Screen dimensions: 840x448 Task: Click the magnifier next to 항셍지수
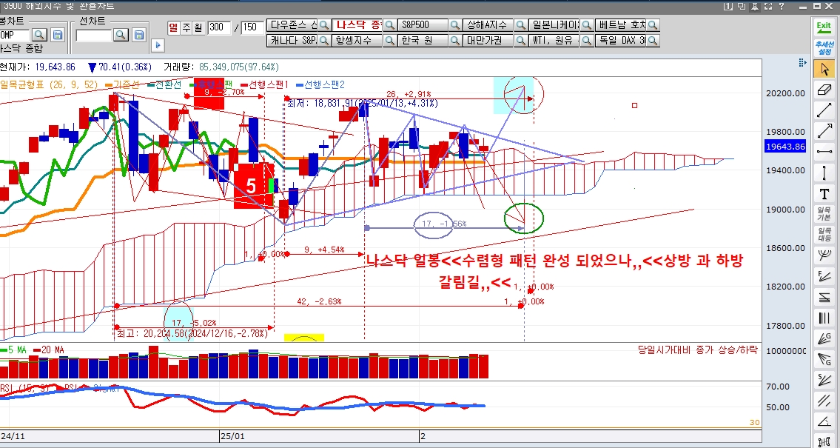[389, 41]
